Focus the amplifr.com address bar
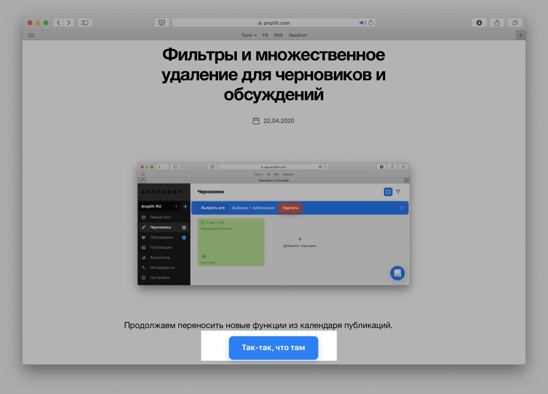Screen dimensions: 548x394 coord(274,23)
